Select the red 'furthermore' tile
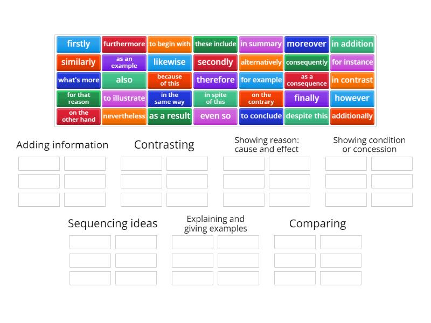The height and width of the screenshot is (323, 431). tap(124, 44)
